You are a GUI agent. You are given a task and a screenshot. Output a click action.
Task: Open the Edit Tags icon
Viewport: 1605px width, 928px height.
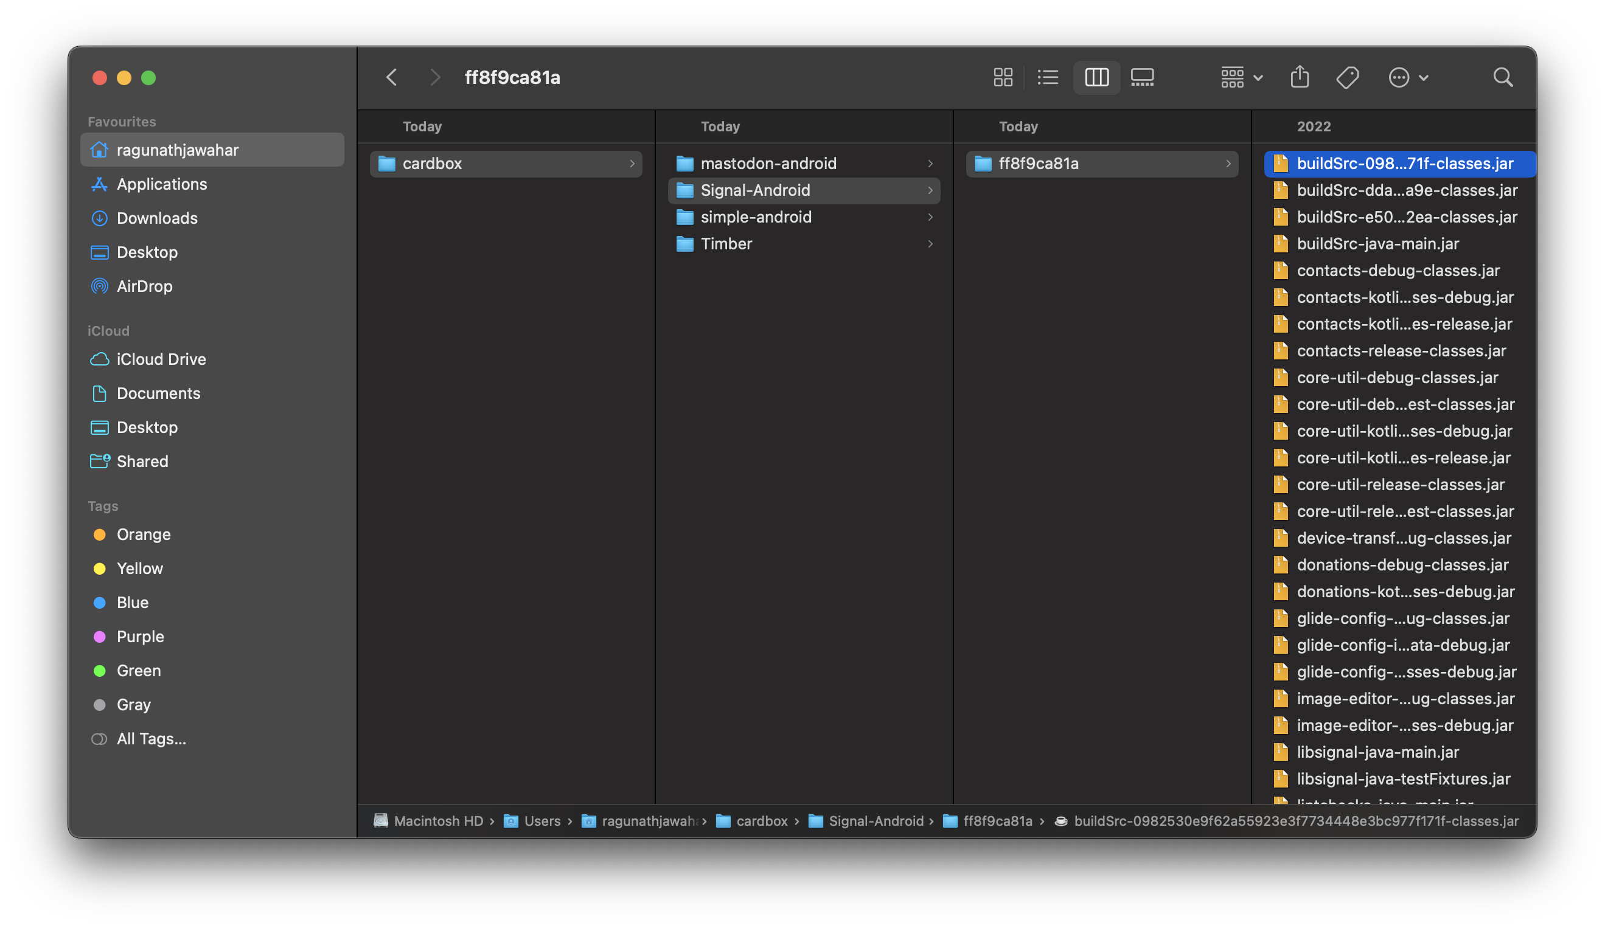tap(1347, 78)
